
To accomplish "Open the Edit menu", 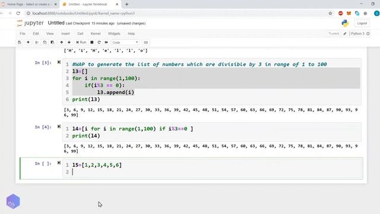I will click(36, 33).
